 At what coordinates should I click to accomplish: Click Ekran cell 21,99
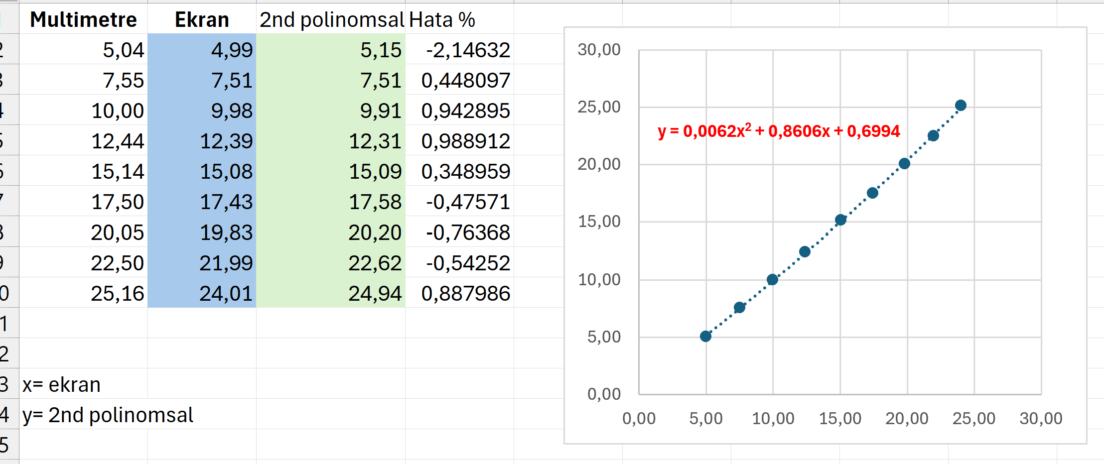202,262
